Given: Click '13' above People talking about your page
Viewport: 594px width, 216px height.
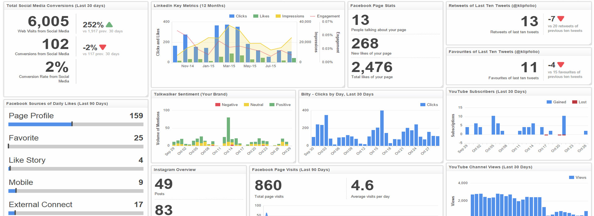Looking at the screenshot, I should point(360,20).
